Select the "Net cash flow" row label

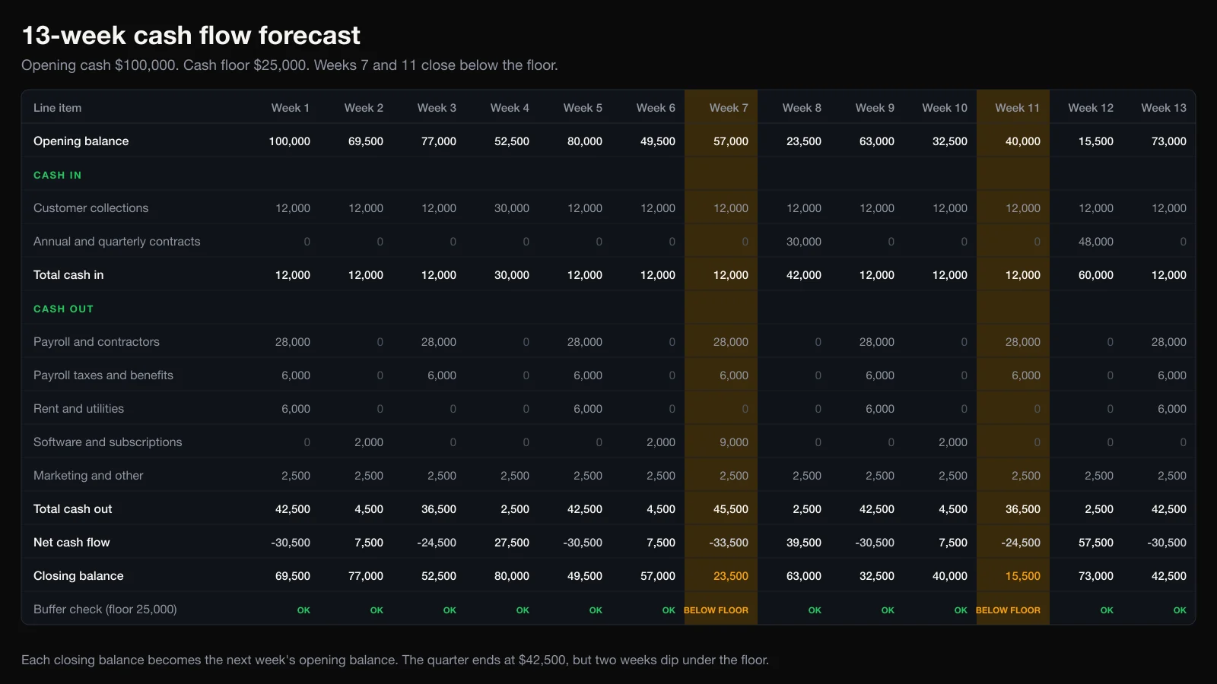(71, 543)
